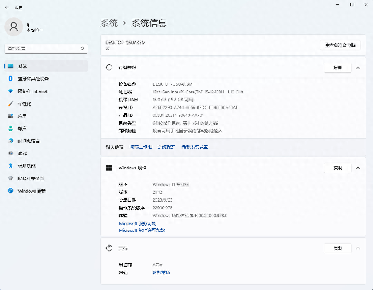
Task: Click the Windows logo beside Windows 规格
Action: point(109,168)
